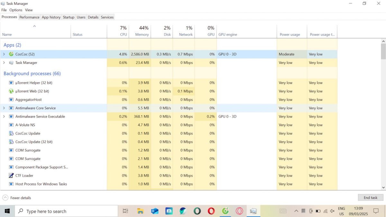Viewport: 386px width, 217px height.
Task: Click the Status column header
Action: click(x=89, y=32)
